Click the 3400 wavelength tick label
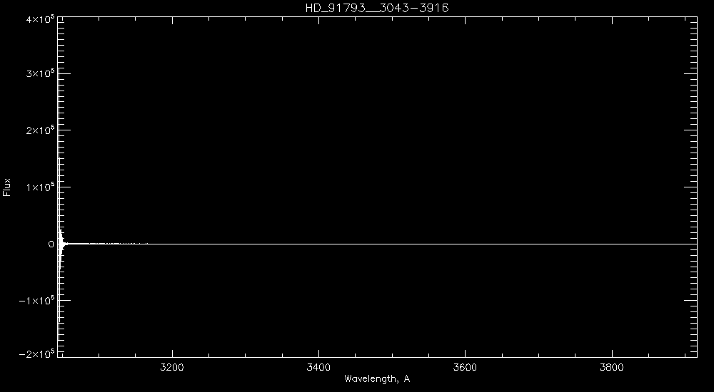 click(318, 367)
